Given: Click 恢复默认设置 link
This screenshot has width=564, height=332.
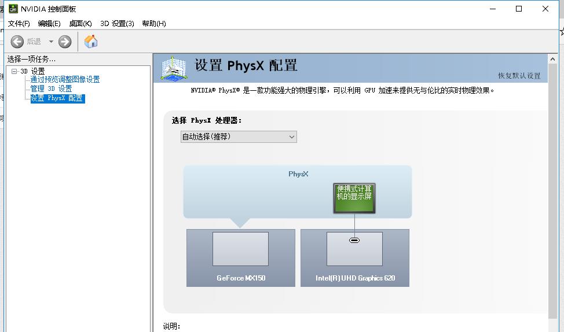Looking at the screenshot, I should 519,75.
